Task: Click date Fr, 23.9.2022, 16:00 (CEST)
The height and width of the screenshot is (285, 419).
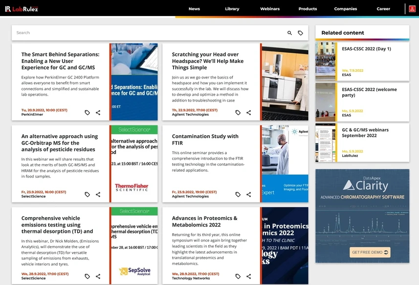Action: tap(44, 192)
